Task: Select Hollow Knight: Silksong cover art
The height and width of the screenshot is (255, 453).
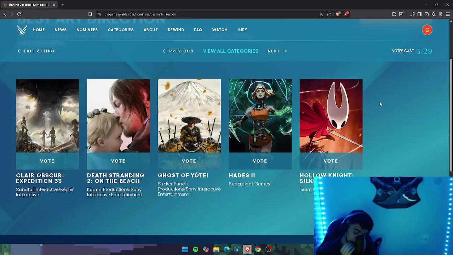Action: 331,116
